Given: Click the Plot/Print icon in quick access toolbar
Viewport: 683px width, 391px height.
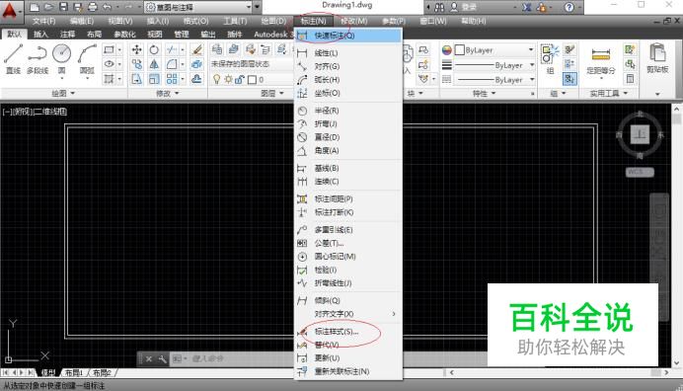Looking at the screenshot, I should pyautogui.click(x=93, y=7).
